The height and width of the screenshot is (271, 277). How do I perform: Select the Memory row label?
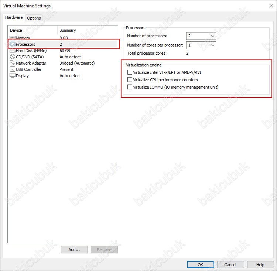(x=23, y=38)
